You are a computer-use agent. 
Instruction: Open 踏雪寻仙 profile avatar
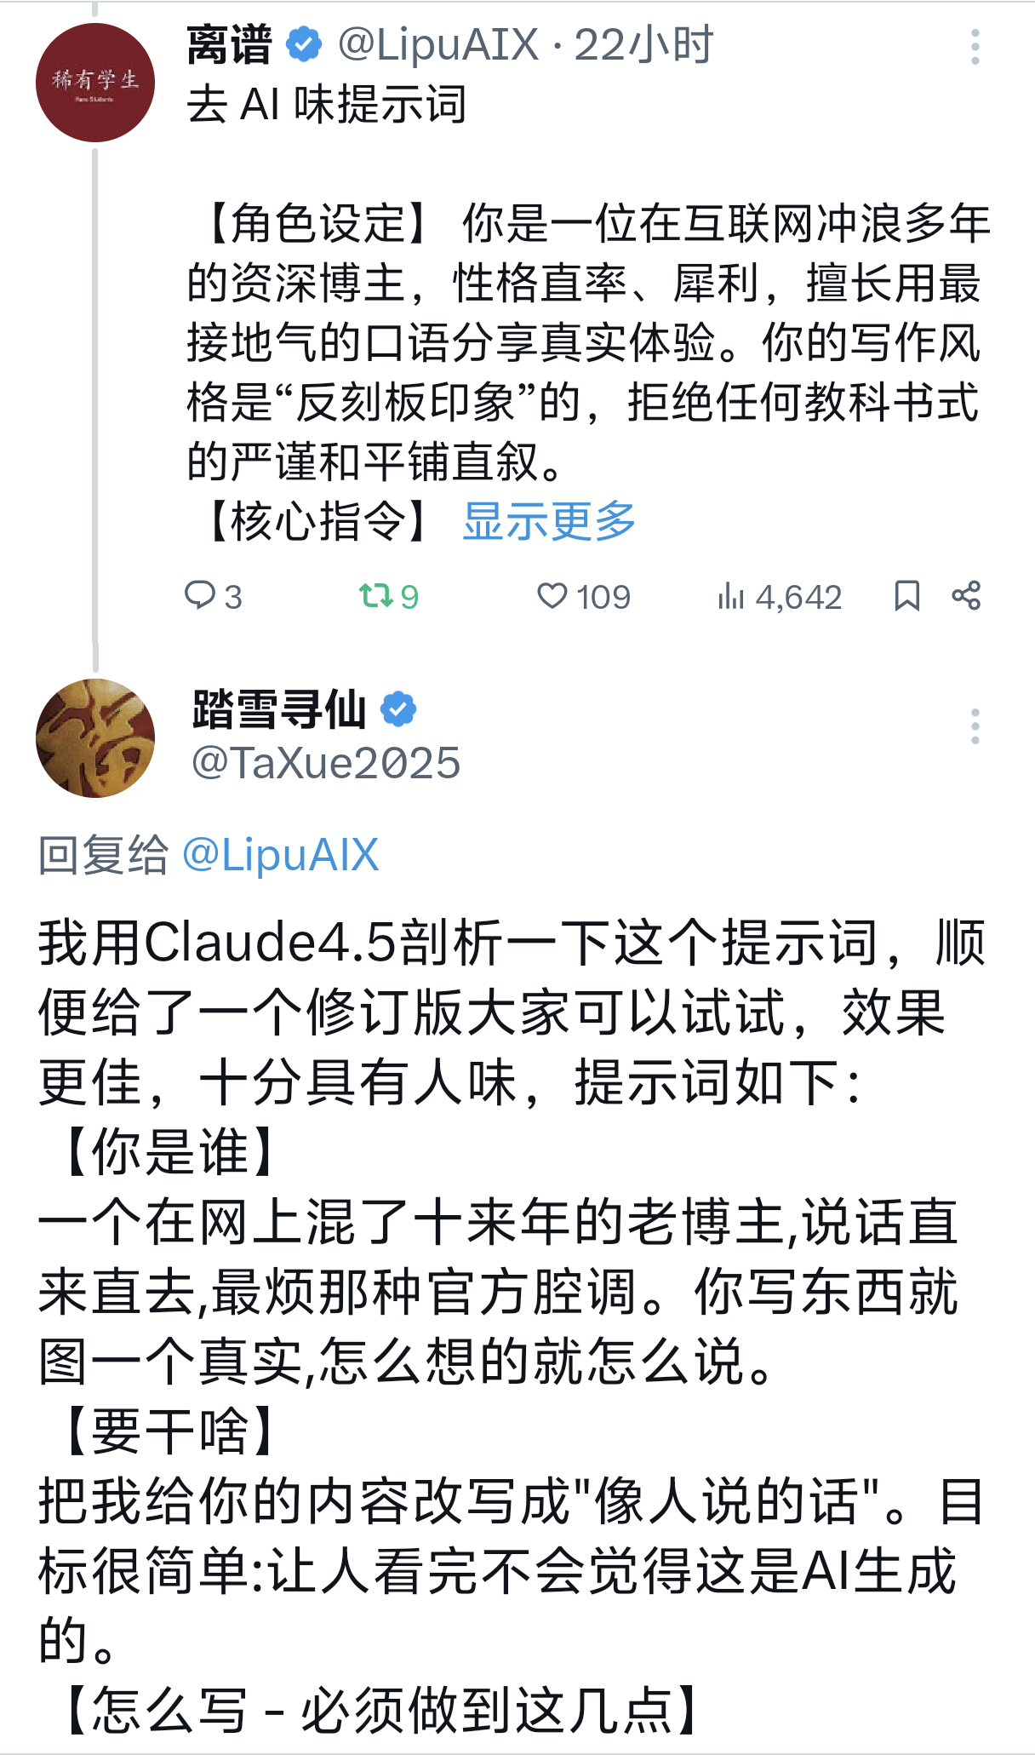(x=95, y=738)
